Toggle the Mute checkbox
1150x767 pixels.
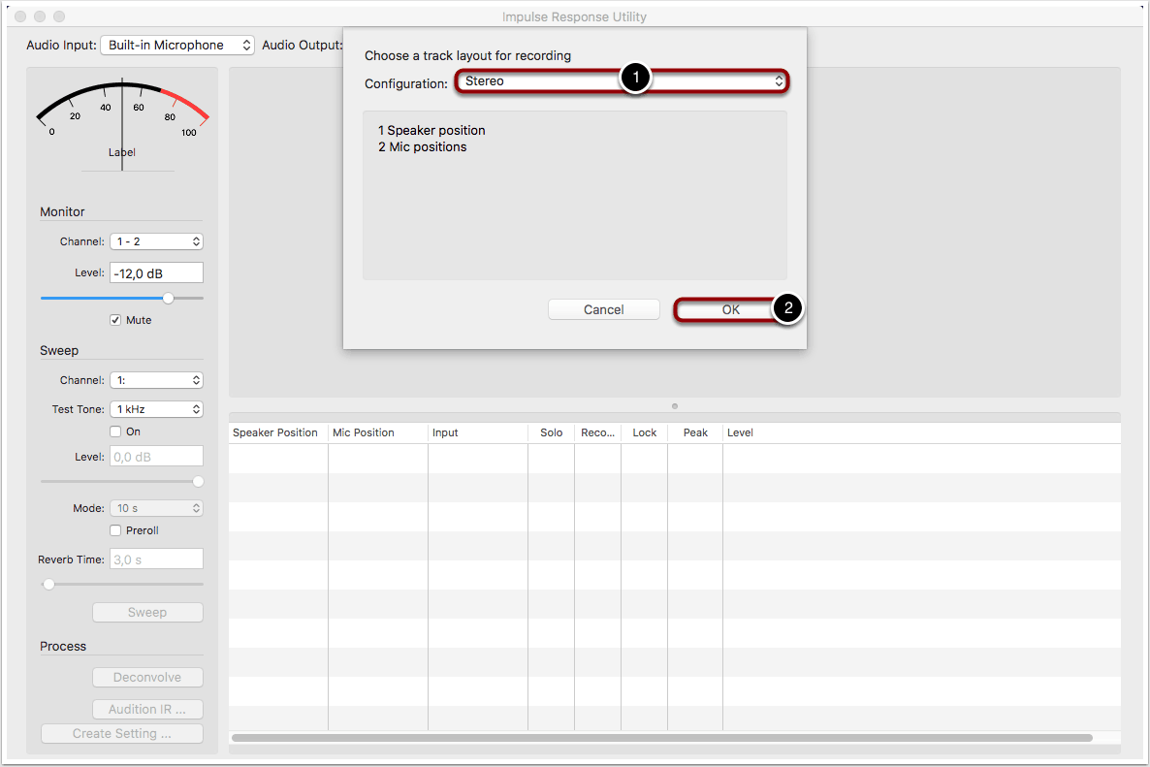click(115, 320)
